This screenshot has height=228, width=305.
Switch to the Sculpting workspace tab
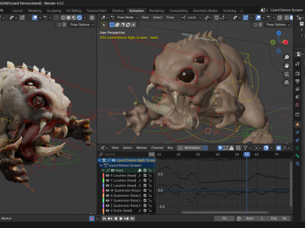click(54, 11)
